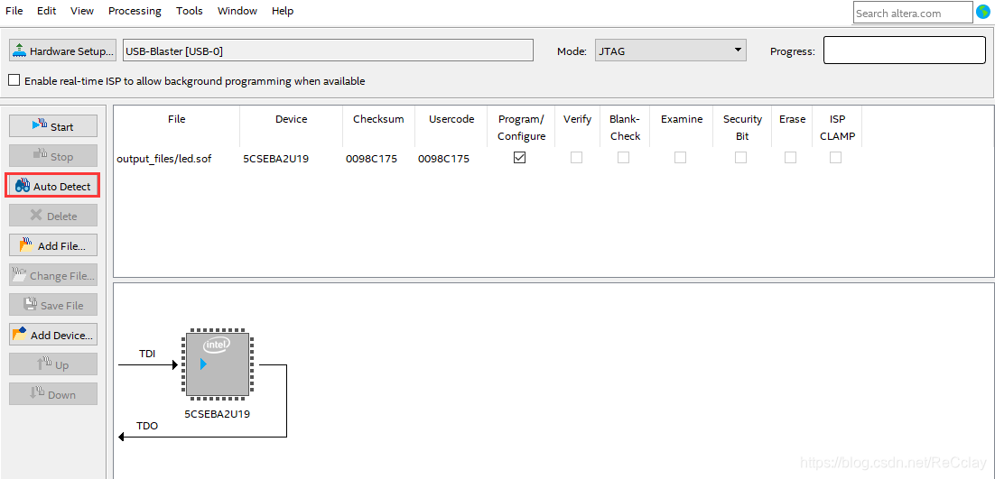Move device Down in the chain
Image resolution: width=995 pixels, height=479 pixels.
53,394
